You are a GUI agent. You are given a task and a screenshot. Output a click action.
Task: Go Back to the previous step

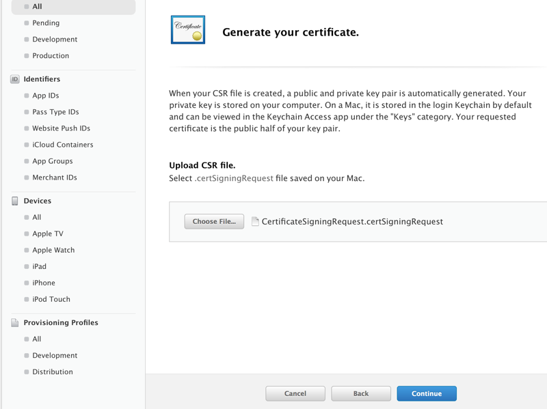(x=361, y=393)
